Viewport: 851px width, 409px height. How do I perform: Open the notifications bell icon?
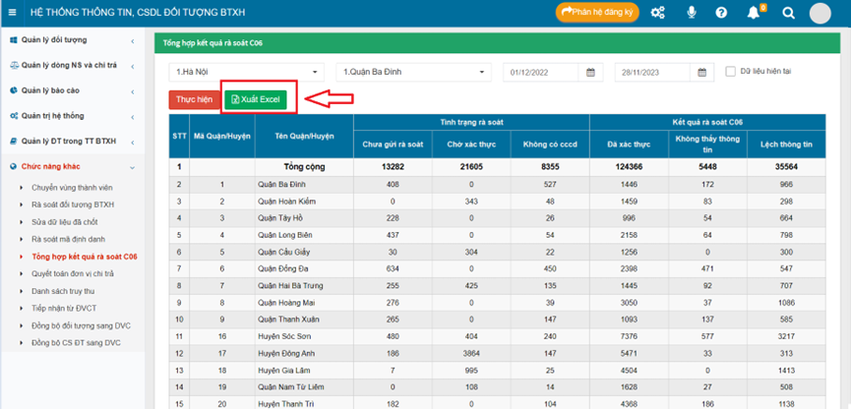pyautogui.click(x=754, y=13)
